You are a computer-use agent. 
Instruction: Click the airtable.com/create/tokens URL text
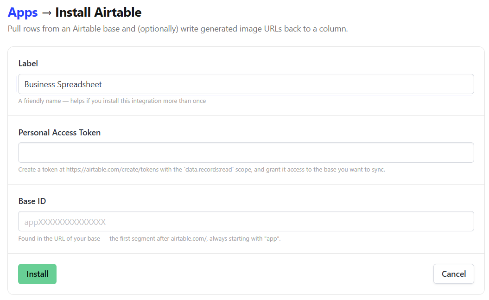coord(112,170)
